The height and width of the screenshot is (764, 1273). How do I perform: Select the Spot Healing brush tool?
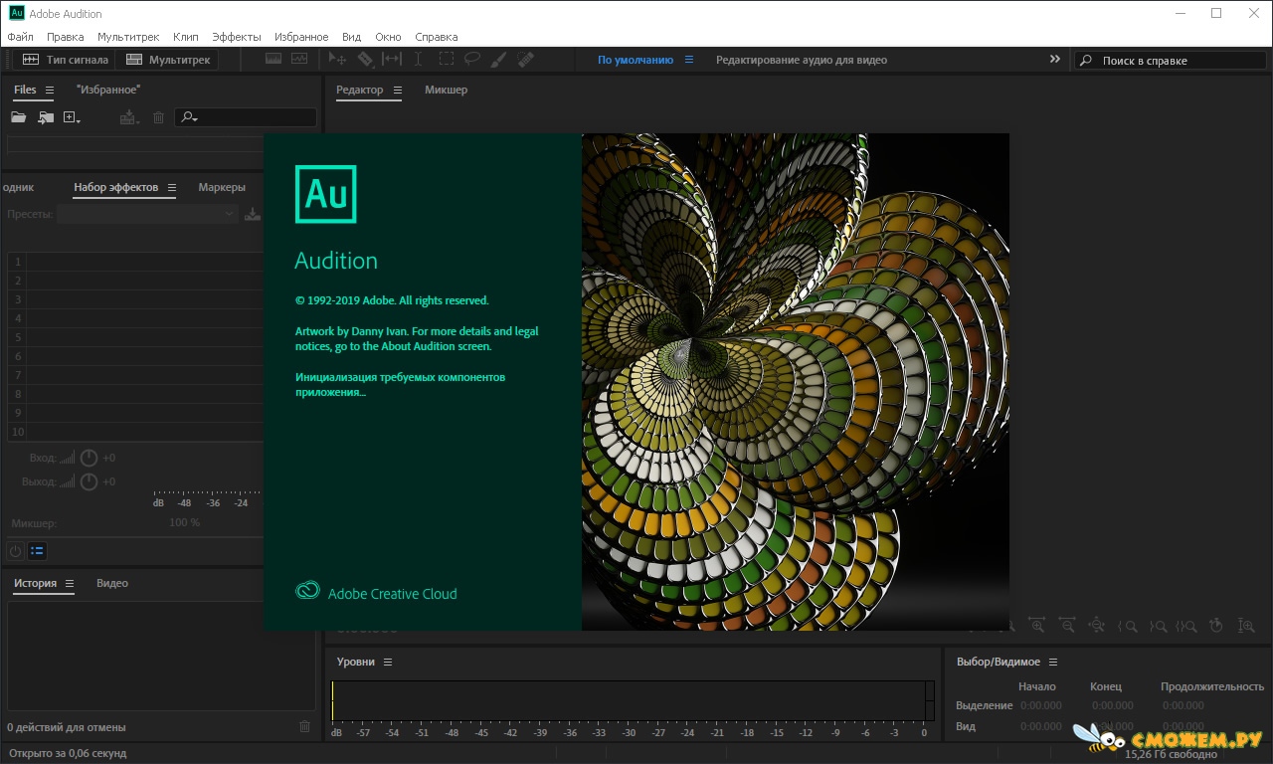pyautogui.click(x=526, y=60)
